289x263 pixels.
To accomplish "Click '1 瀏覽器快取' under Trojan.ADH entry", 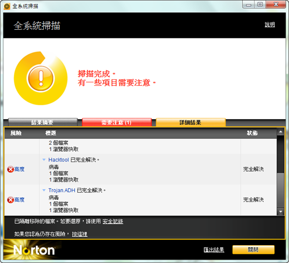I will 64,210.
